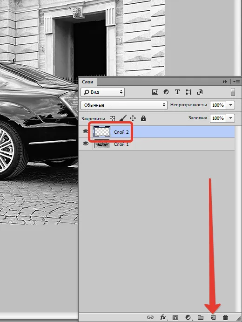
Task: Toggle lock transparent pixels
Action: click(x=112, y=118)
